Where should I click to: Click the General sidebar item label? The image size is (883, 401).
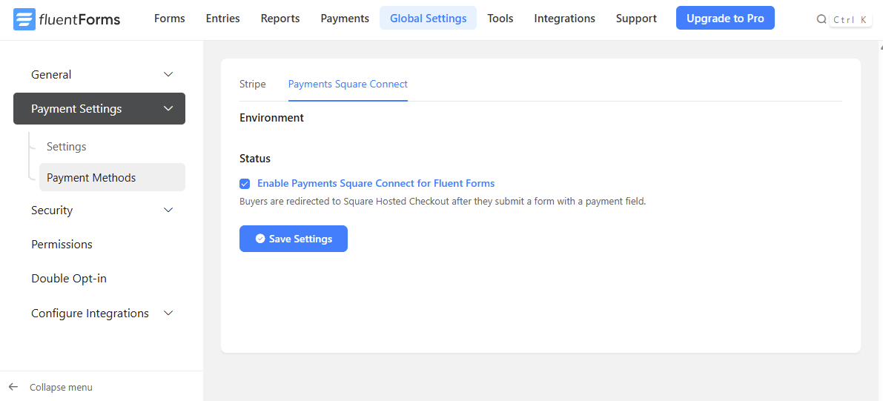click(51, 74)
